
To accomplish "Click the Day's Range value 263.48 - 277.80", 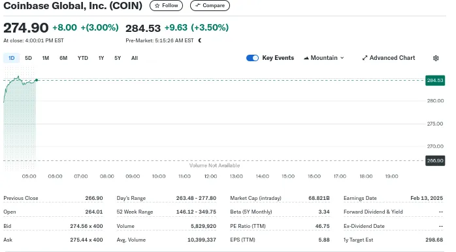I will click(196, 198).
